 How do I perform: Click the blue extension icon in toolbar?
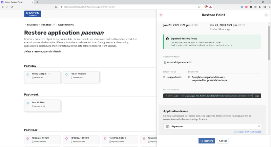242,7
